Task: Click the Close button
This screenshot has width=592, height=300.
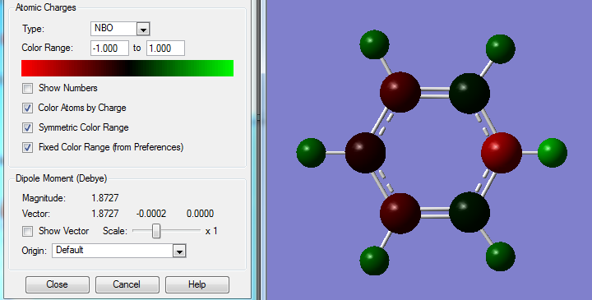Action: coord(58,284)
